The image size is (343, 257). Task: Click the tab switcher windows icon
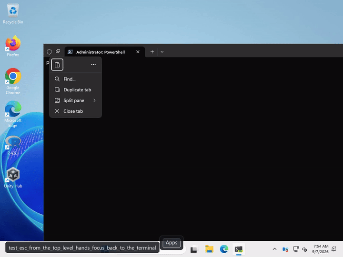(58, 51)
